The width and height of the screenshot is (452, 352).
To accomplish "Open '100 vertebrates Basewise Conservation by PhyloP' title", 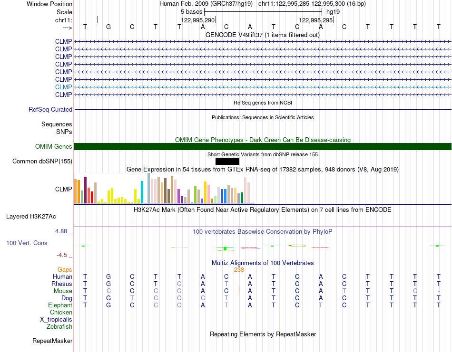I will (263, 231).
